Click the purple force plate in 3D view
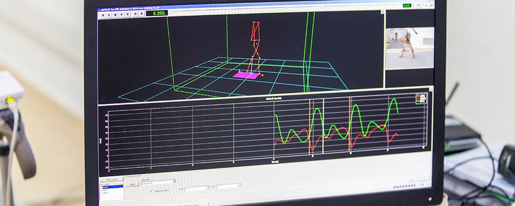This screenshot has width=515, height=206. coord(246,76)
